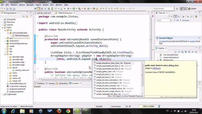Image resolution: width=202 pixels, height=114 pixels.
Task: Switch to the Declaration tab
Action: tap(62, 83)
